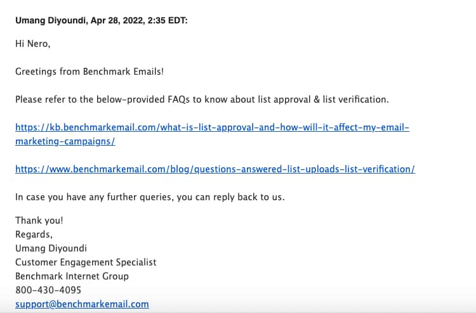Click the "Hi Nero," greeting line

[33, 44]
